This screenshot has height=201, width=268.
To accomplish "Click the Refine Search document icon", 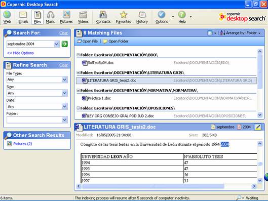I will (8, 65).
